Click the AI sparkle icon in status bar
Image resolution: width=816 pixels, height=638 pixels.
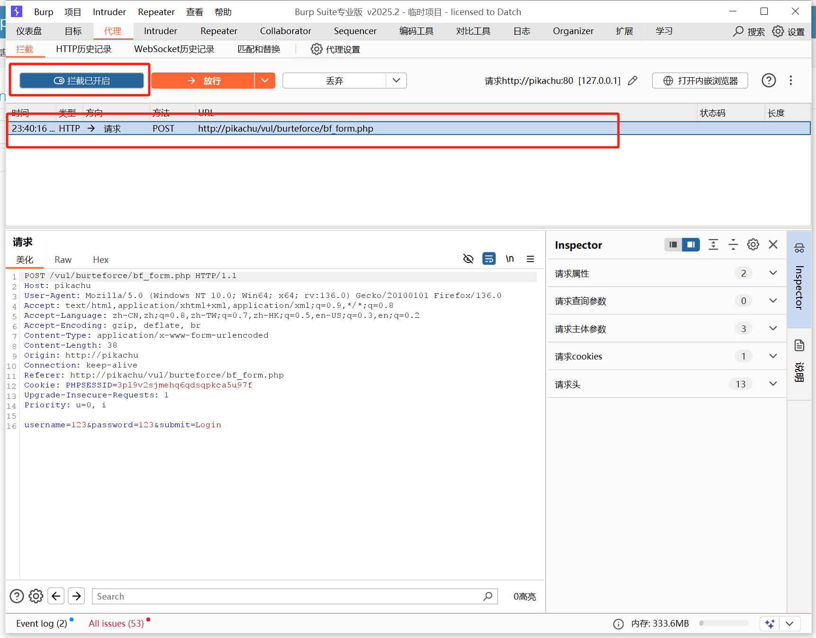pyautogui.click(x=770, y=624)
